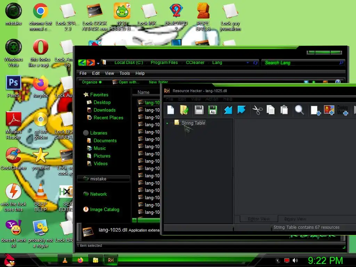This screenshot has height=267, width=356.
Task: Click the Dialog Menu add icon in toolbar
Action: click(x=342, y=110)
